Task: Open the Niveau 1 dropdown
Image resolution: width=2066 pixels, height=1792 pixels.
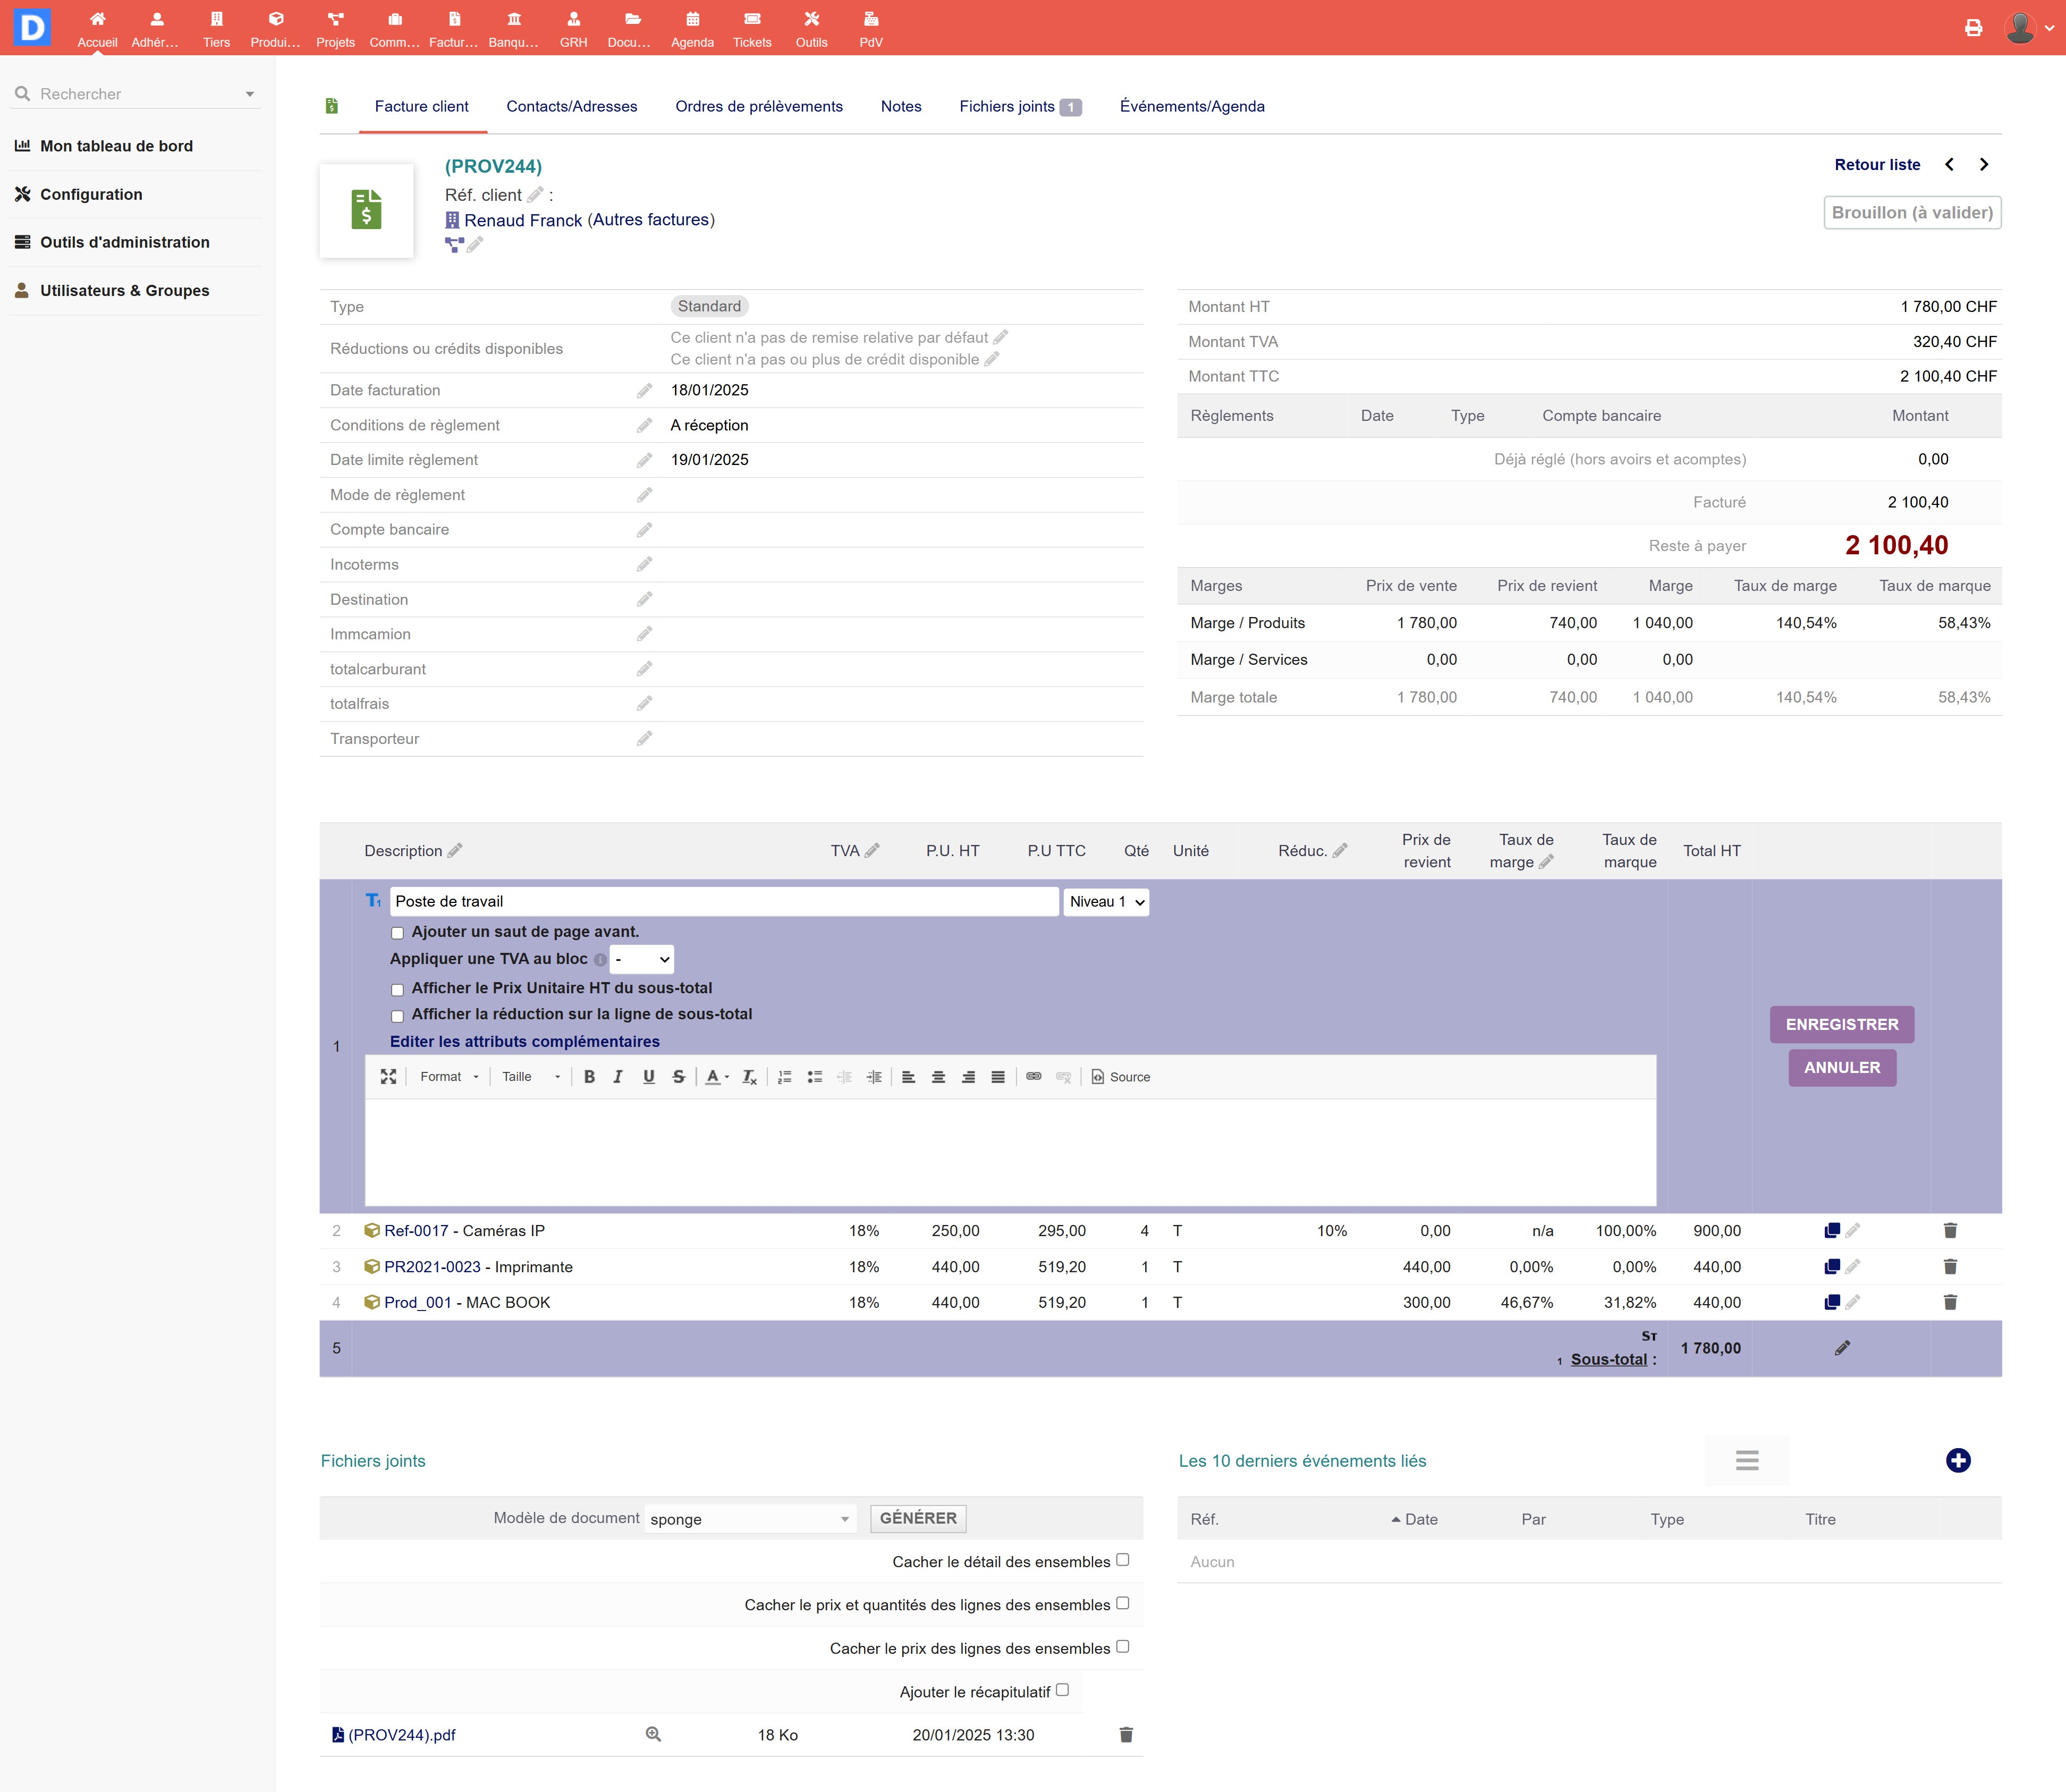Action: click(1105, 902)
